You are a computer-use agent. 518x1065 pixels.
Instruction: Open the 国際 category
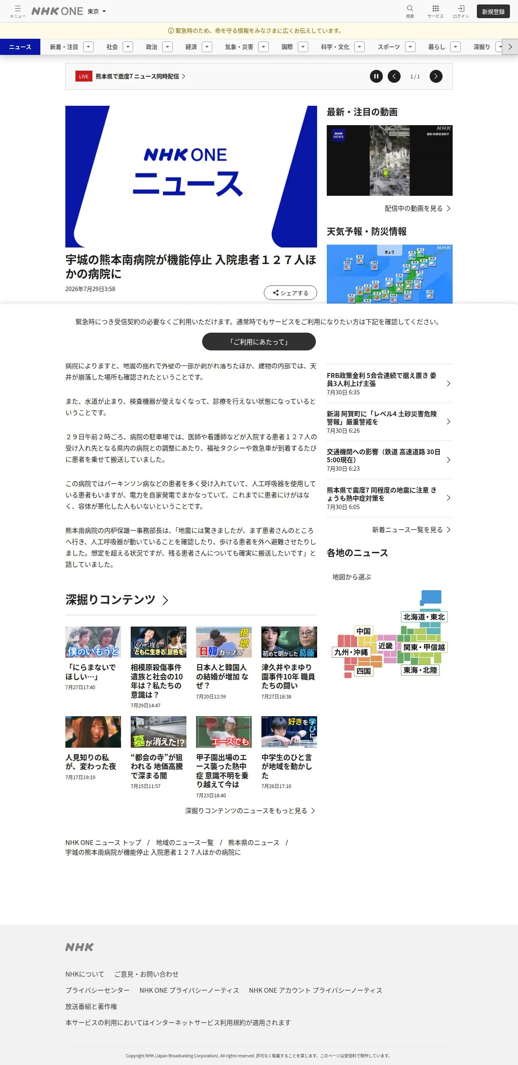[287, 47]
